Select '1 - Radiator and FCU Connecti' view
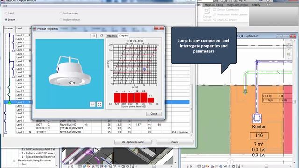The image size is (299, 168). (38, 153)
